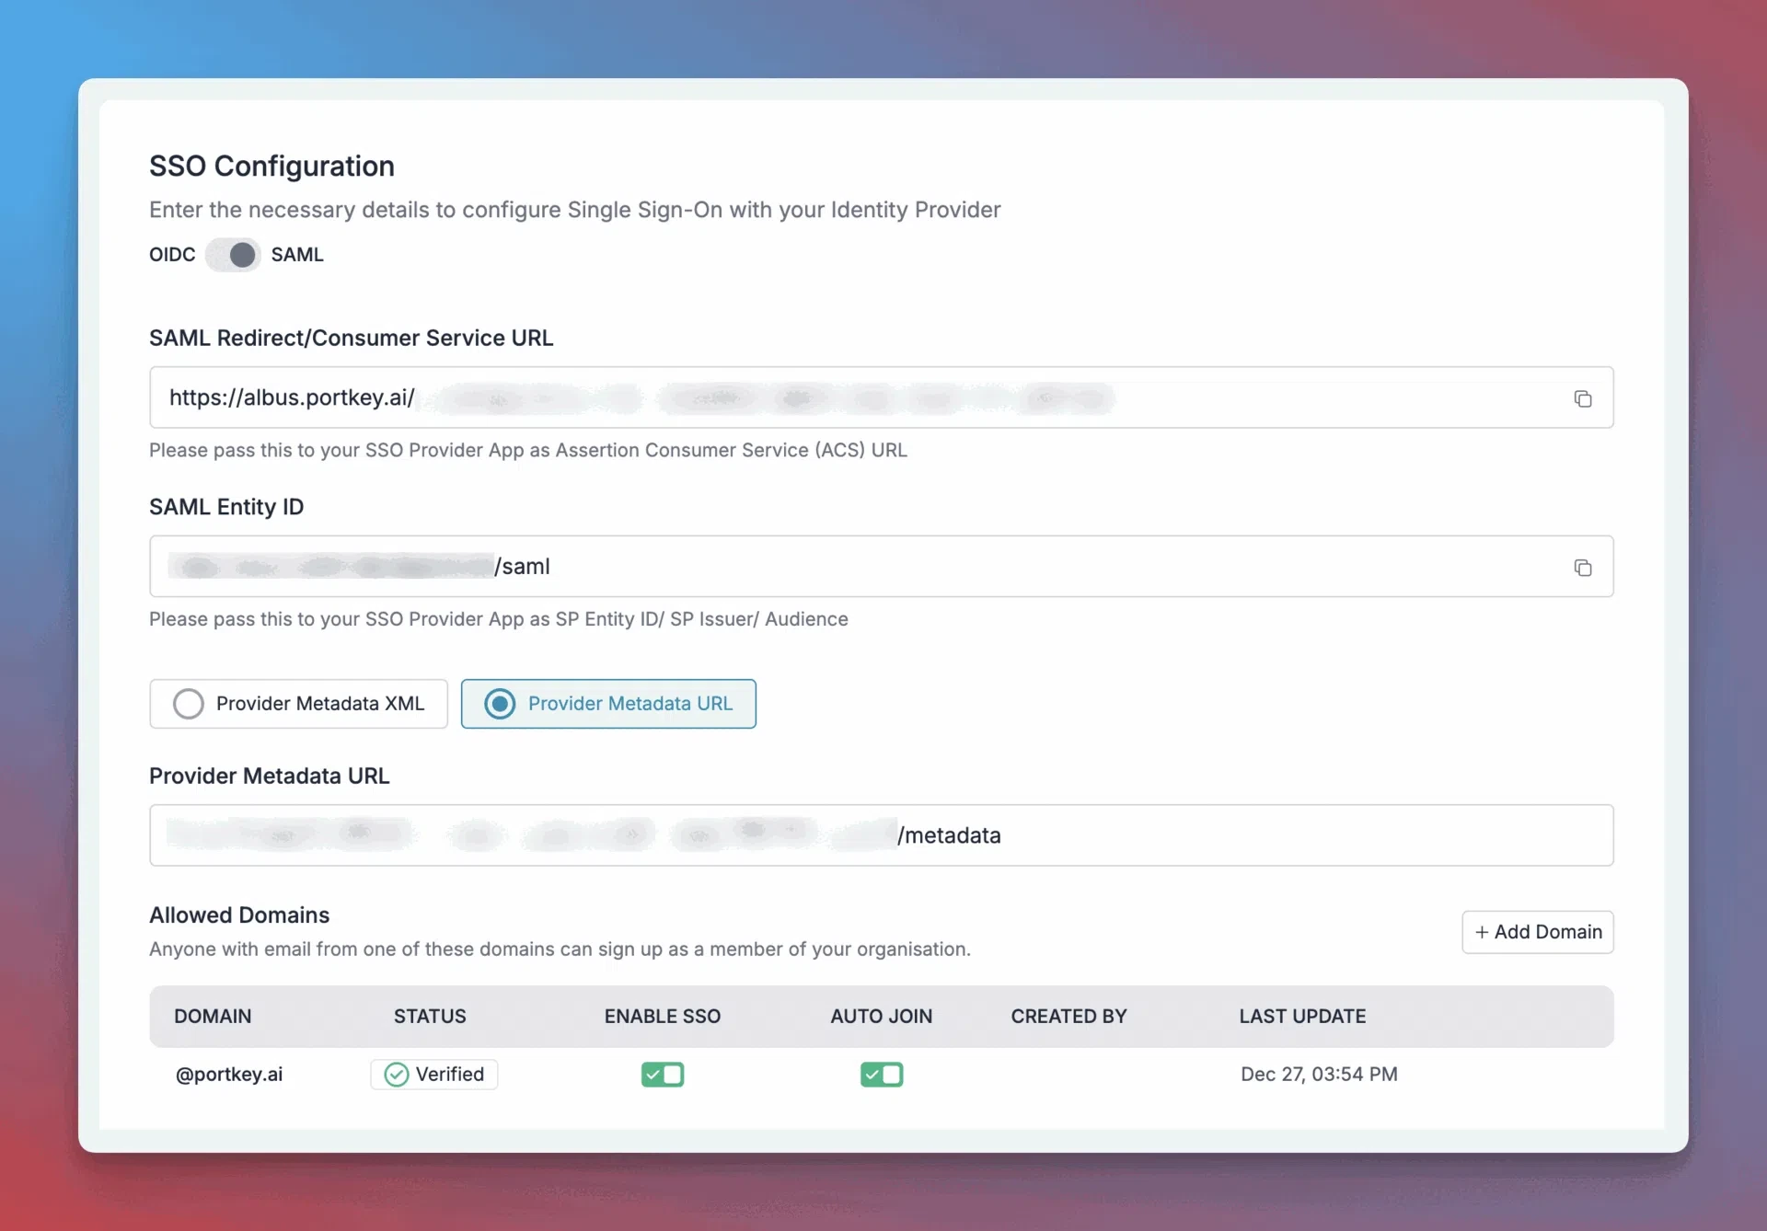Click the STATUS column header
The image size is (1767, 1231).
(x=430, y=1017)
